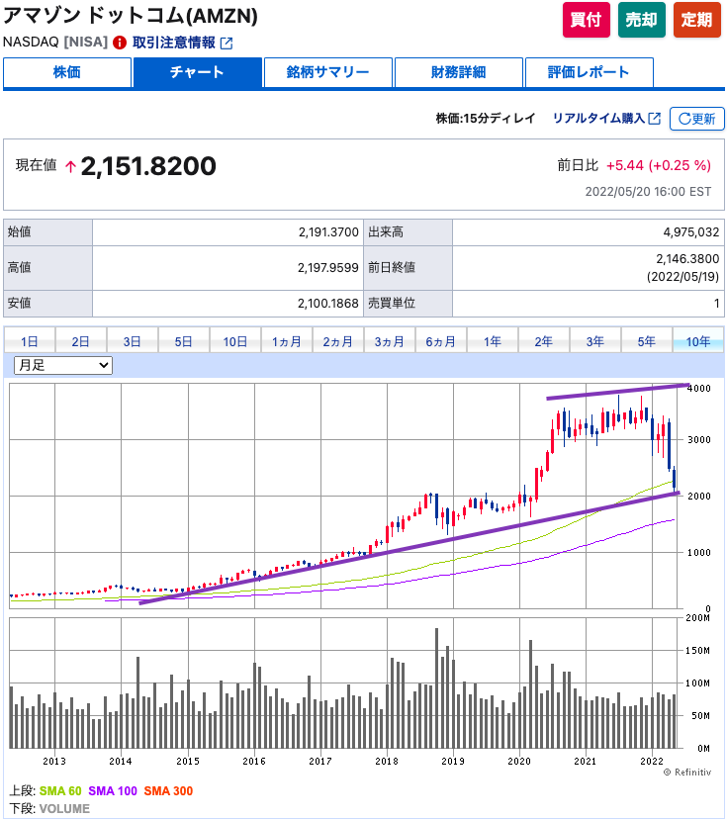Viewport: 727px width, 819px height.
Task: Click the 始値 value 2,191.3700
Action: [x=328, y=231]
